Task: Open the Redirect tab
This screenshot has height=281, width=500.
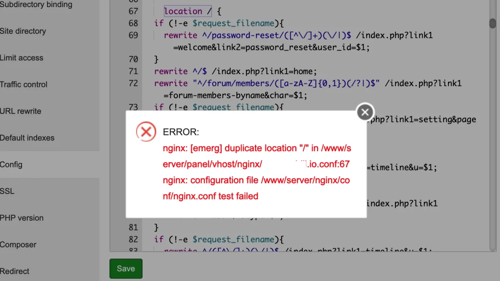Action: tap(15, 271)
